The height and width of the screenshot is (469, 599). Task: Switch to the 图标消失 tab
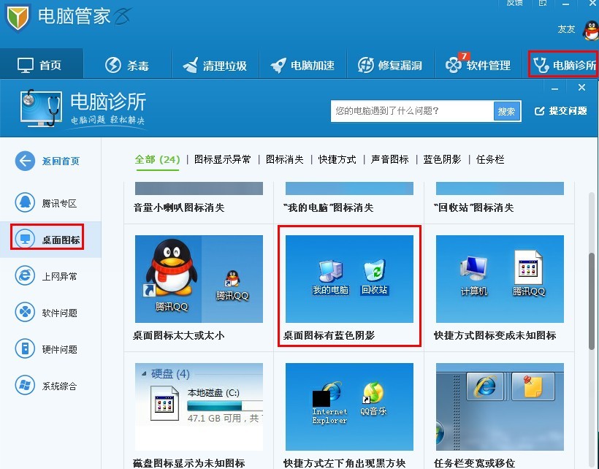coord(285,159)
